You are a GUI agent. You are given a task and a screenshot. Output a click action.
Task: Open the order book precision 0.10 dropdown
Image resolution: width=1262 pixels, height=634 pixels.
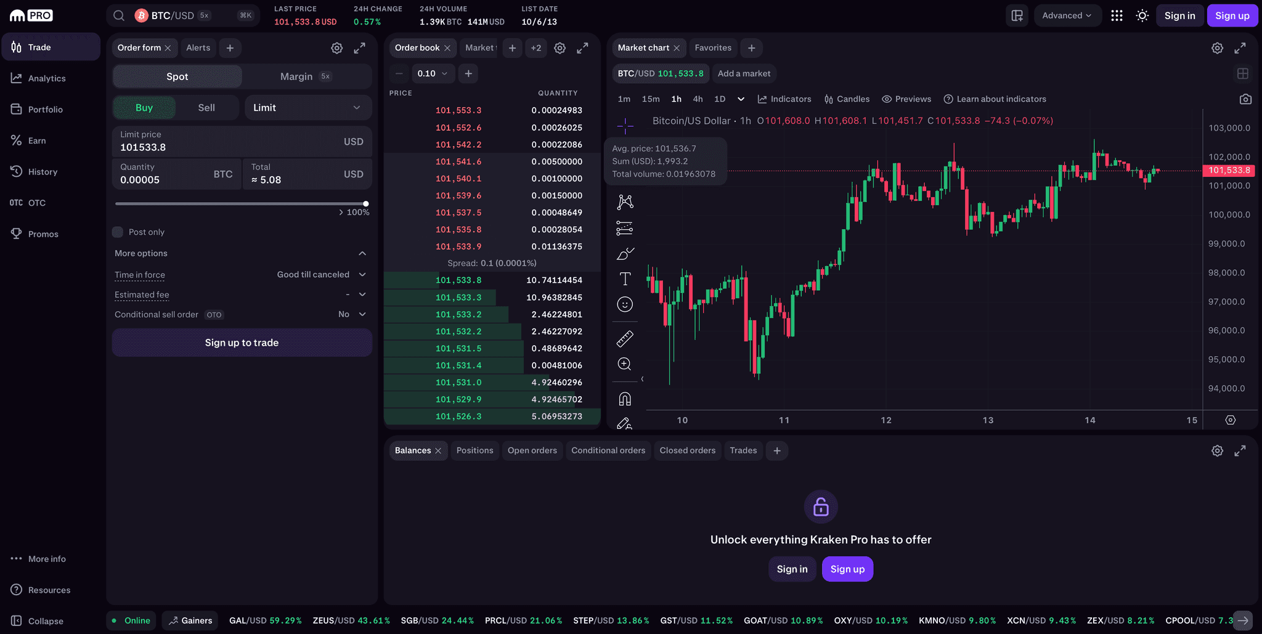[x=433, y=73]
